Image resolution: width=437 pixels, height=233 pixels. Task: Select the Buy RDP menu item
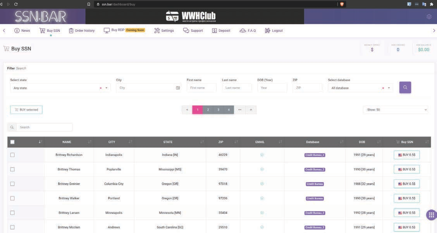[x=118, y=30]
